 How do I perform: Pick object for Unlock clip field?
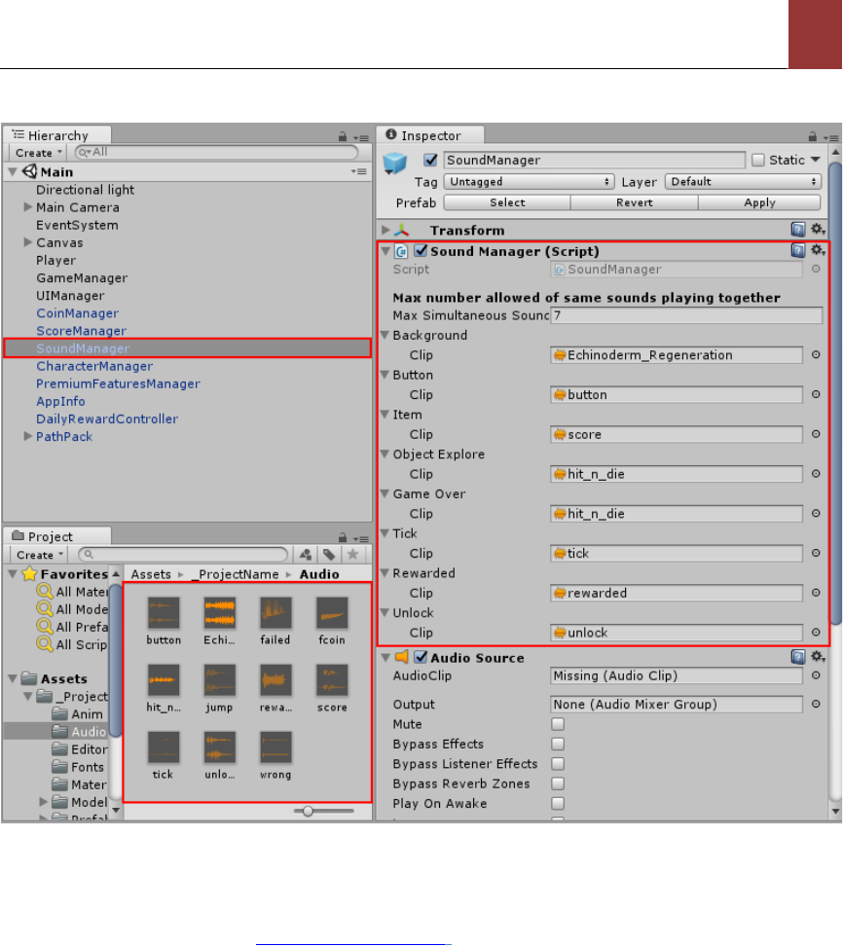pos(816,633)
